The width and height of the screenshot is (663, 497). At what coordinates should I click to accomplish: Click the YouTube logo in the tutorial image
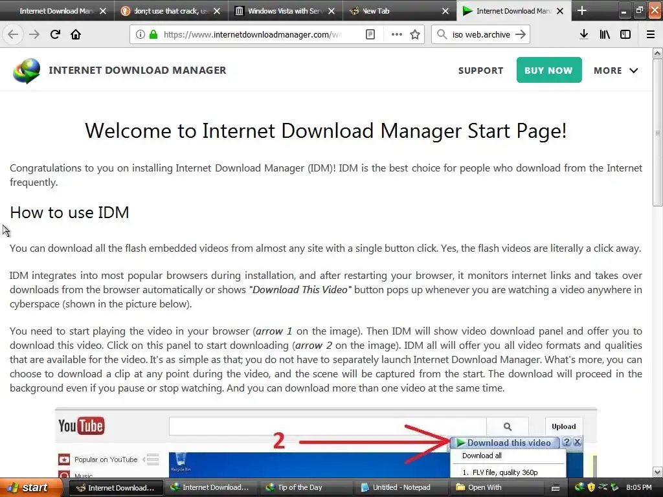pyautogui.click(x=81, y=426)
